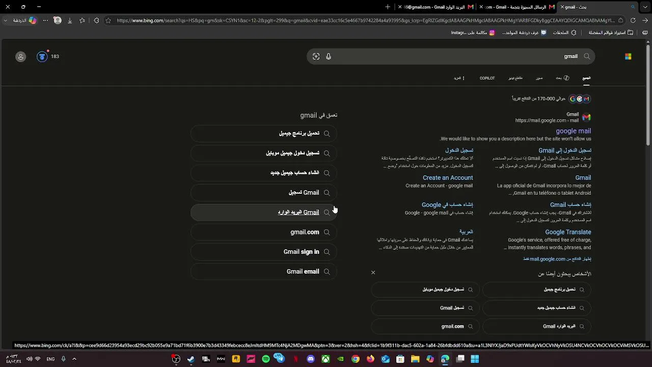Focus the Bing search field containing gmail
This screenshot has width=652, height=367.
(x=451, y=57)
